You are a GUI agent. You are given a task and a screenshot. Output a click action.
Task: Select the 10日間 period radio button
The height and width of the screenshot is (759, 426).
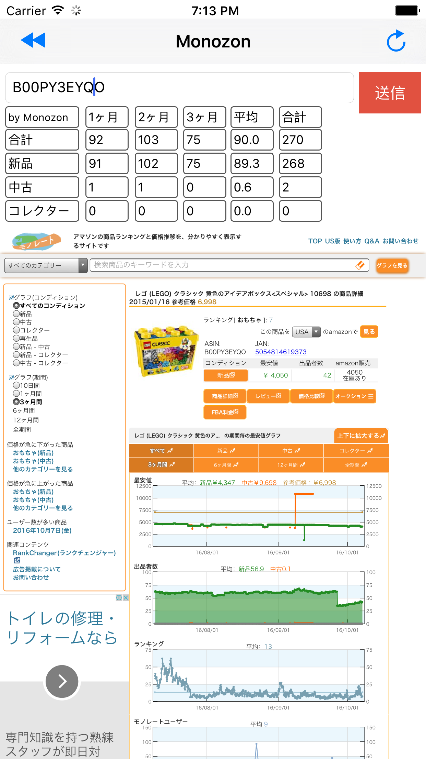16,385
